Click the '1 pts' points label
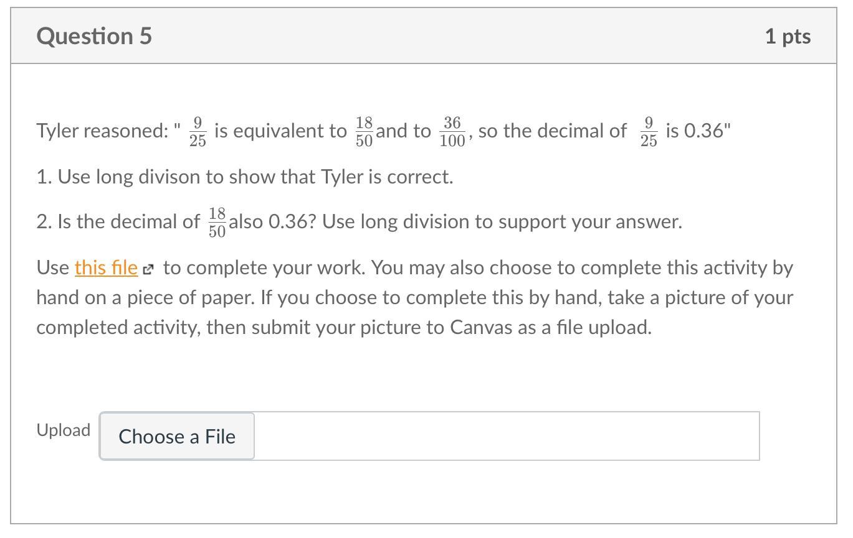This screenshot has height=538, width=853. pyautogui.click(x=788, y=36)
